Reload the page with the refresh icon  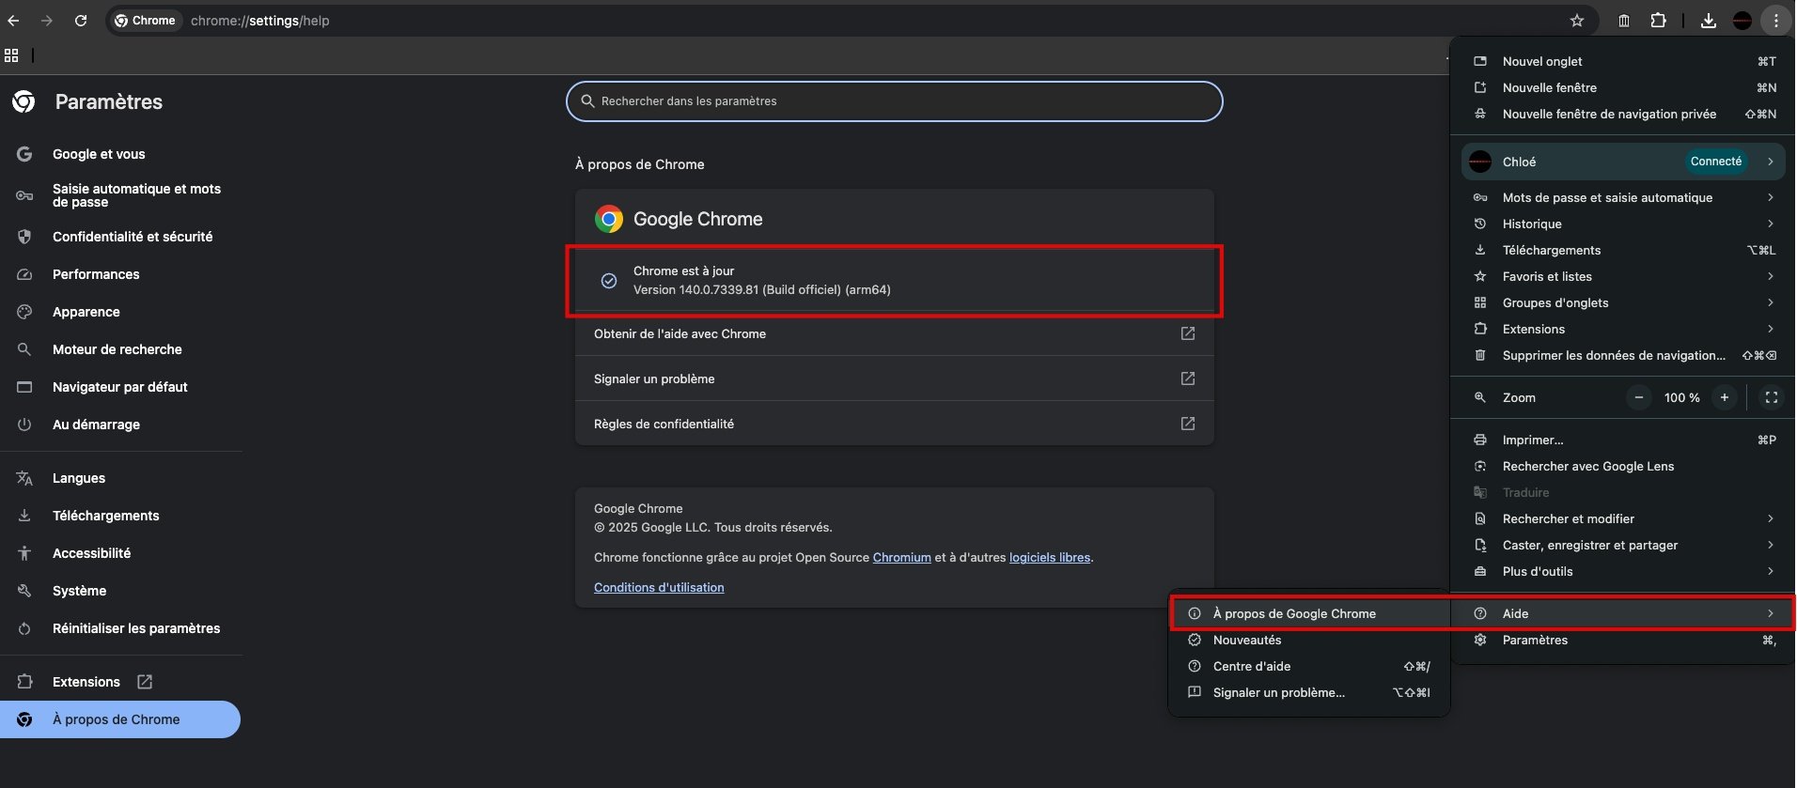[x=81, y=21]
